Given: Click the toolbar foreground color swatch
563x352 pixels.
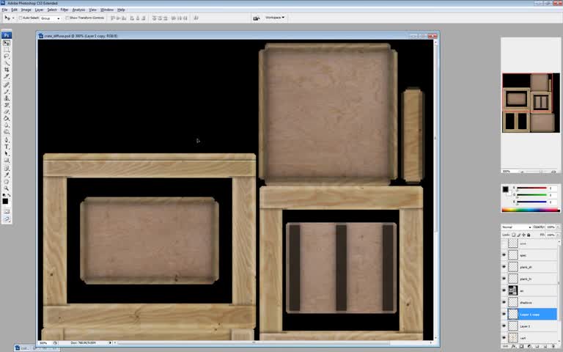Looking at the screenshot, I should click(5, 202).
